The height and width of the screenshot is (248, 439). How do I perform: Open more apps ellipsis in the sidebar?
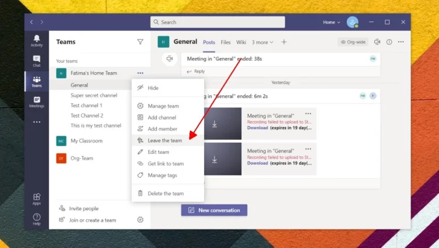pyautogui.click(x=37, y=122)
